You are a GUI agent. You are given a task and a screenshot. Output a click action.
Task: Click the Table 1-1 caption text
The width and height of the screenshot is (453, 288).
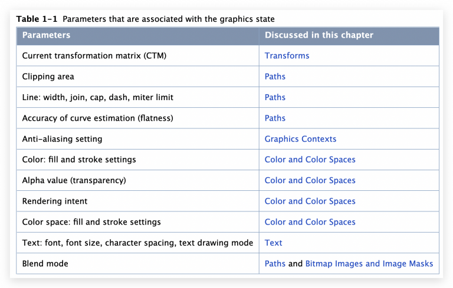(x=145, y=19)
